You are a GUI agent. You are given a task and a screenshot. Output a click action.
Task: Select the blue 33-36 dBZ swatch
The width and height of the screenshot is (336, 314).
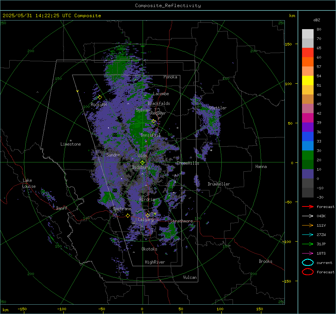tap(308, 137)
